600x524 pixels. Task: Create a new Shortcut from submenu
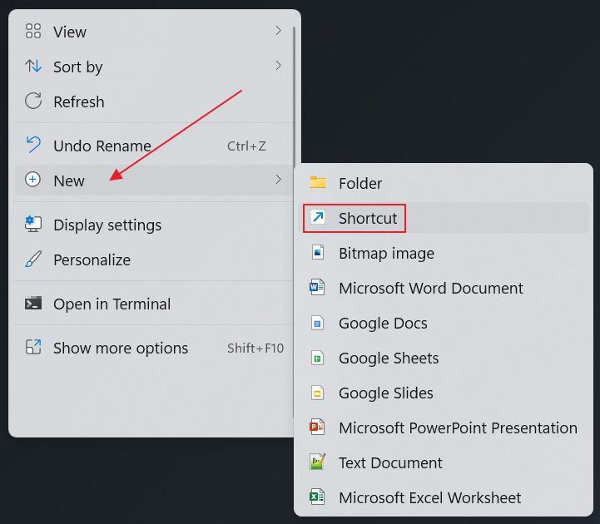[x=444, y=218]
